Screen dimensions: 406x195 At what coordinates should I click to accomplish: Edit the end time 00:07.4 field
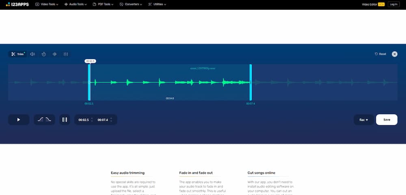tap(103, 120)
